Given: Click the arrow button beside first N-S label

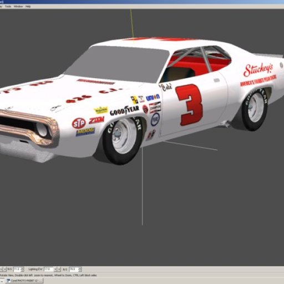Looking at the screenshot, I should coord(5,269).
